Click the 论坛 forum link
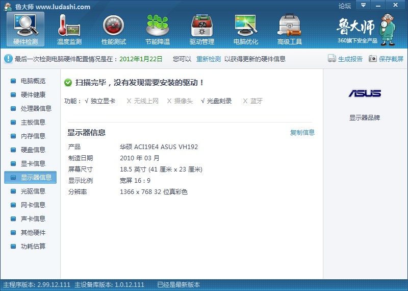 (x=345, y=6)
